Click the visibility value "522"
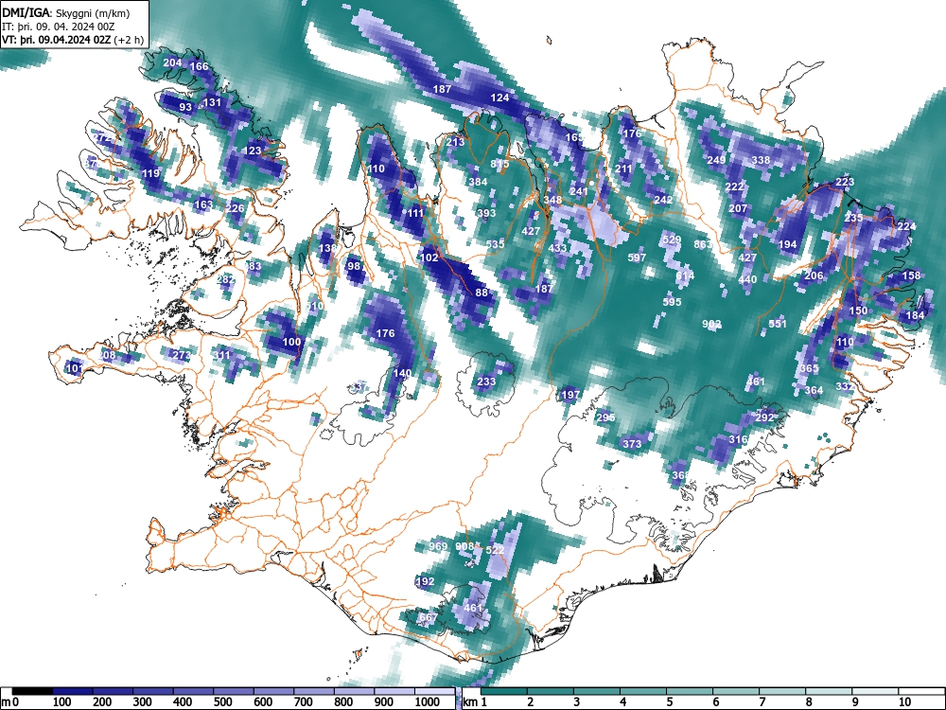The image size is (946, 710). (495, 550)
